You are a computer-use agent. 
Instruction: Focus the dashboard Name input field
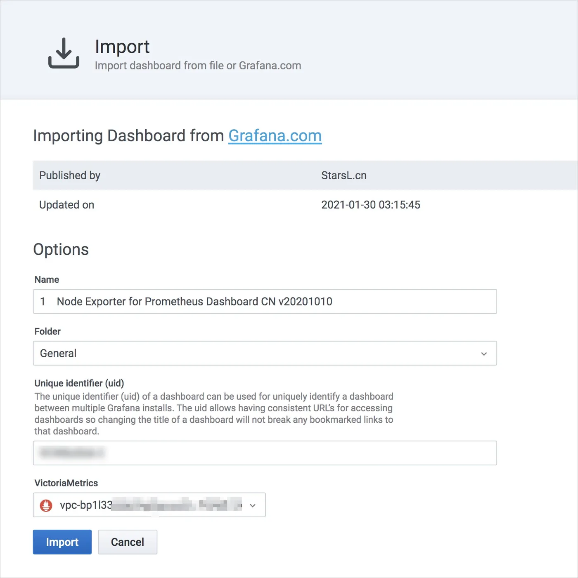pos(265,301)
